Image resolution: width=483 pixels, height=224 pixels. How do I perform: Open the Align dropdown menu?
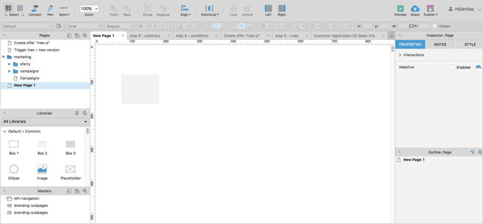(x=185, y=10)
